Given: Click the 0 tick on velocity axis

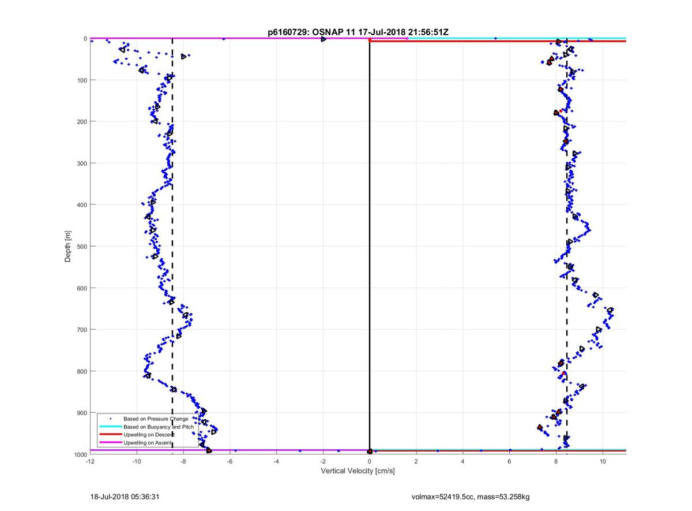Looking at the screenshot, I should 370,461.
